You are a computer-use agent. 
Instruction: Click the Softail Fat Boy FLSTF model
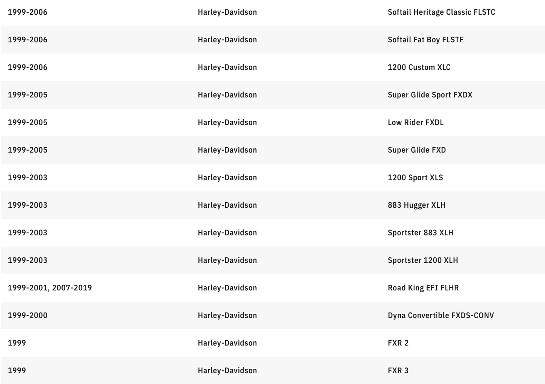tap(425, 40)
